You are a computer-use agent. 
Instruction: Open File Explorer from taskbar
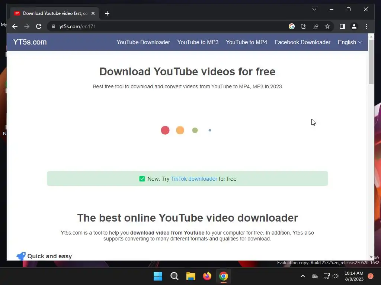pyautogui.click(x=191, y=276)
